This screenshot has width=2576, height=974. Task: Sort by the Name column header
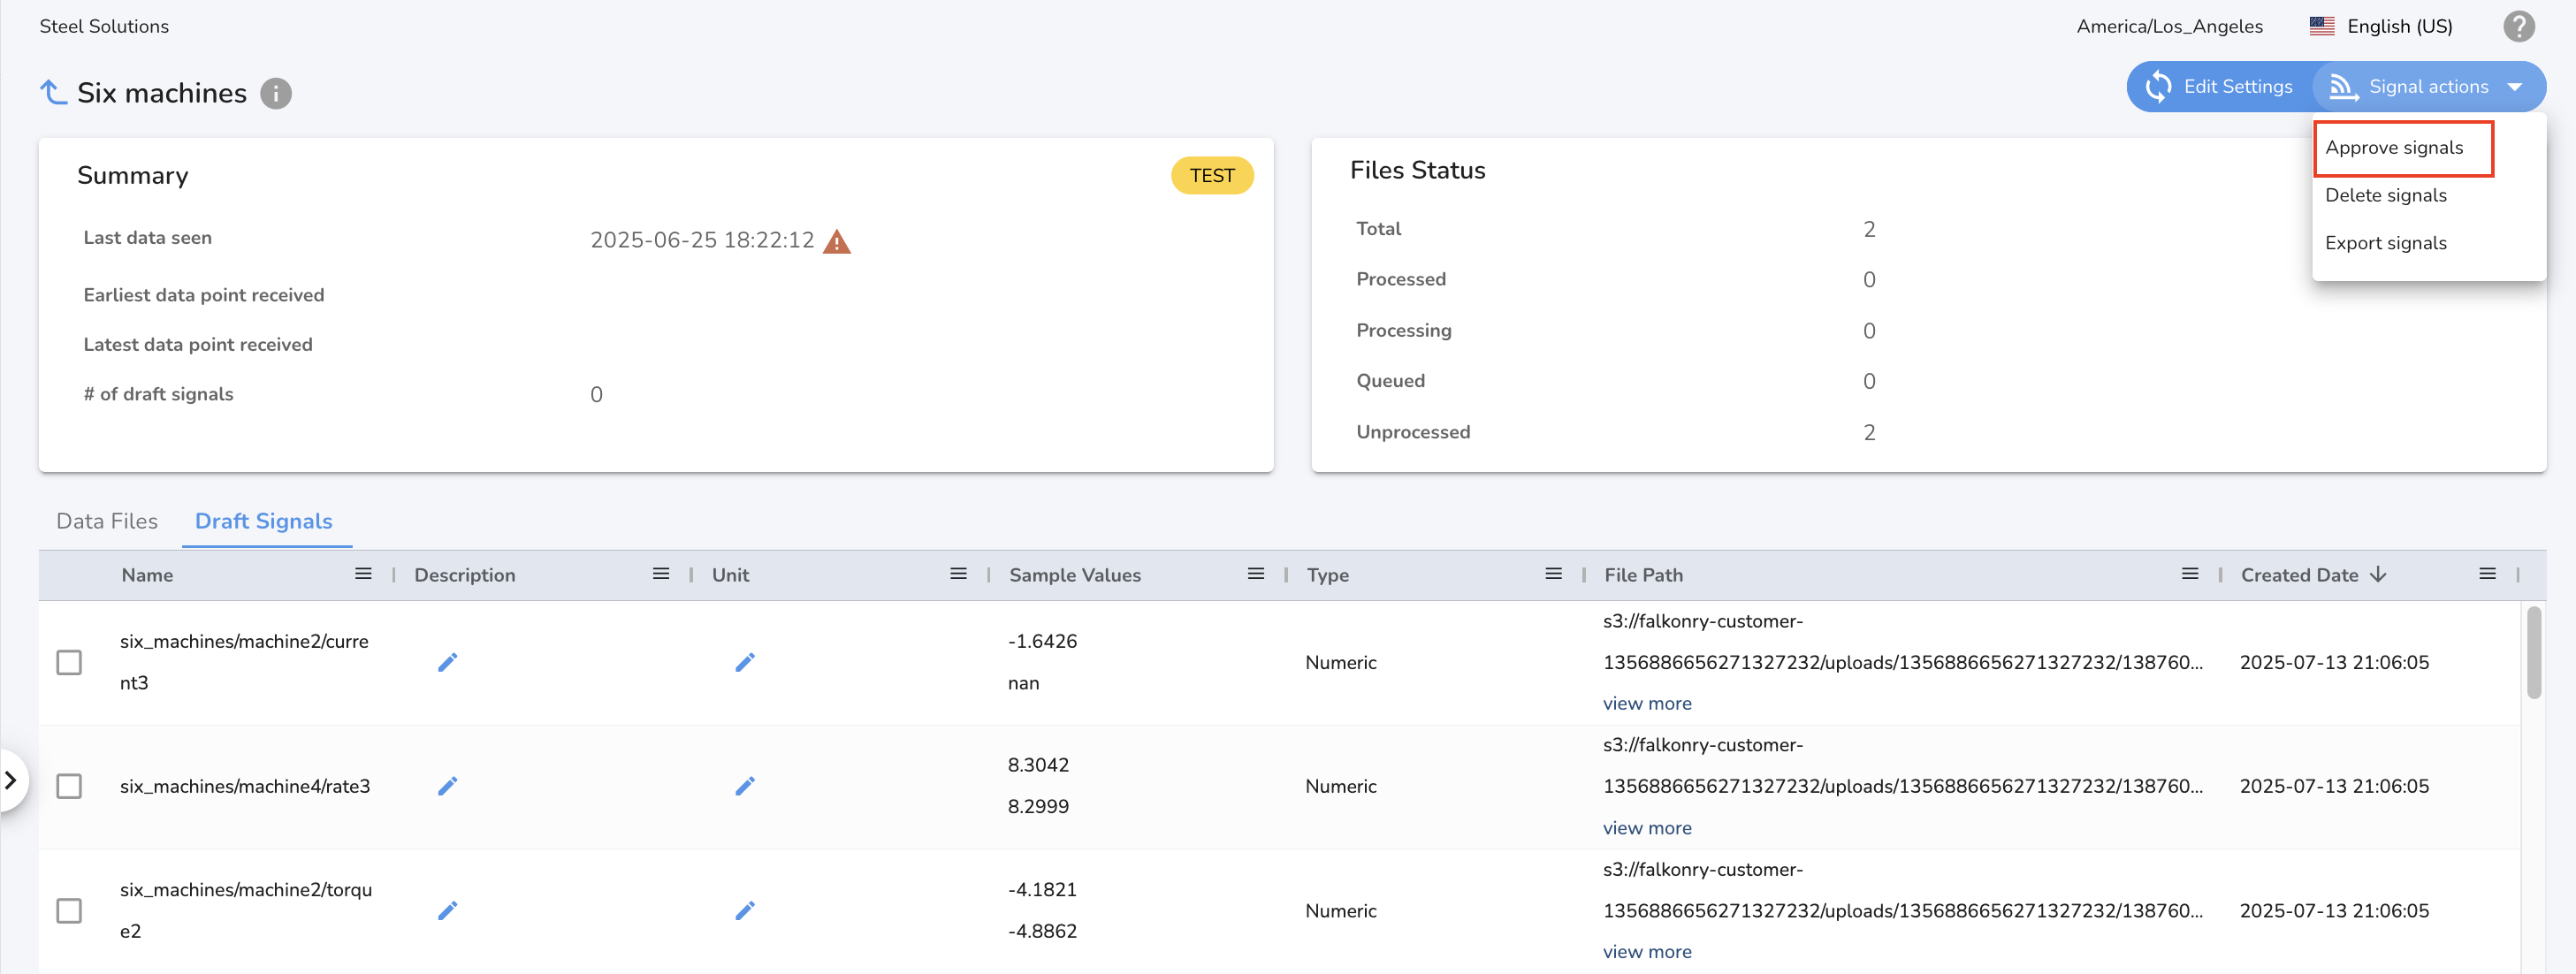(x=147, y=575)
